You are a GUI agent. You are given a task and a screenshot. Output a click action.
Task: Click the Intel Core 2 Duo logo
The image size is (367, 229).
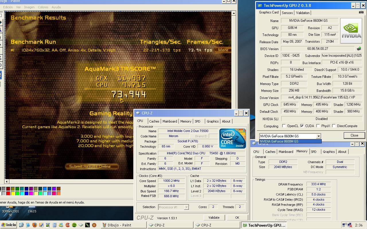pos(233,139)
